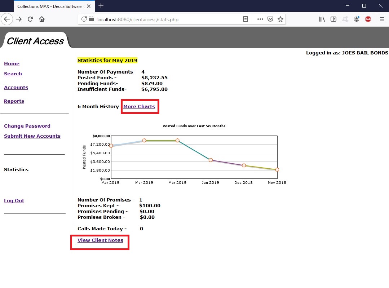Click the Jan 2019 chart data point
The height and width of the screenshot is (288, 389).
click(x=211, y=160)
